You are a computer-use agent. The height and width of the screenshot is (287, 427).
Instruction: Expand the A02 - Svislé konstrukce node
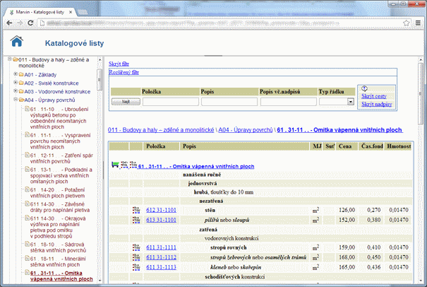click(x=16, y=83)
